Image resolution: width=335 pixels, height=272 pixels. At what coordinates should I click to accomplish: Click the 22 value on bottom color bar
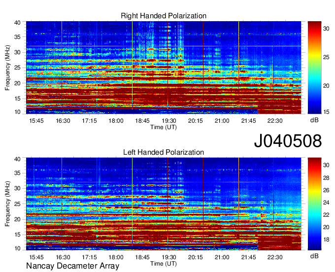[x=326, y=215]
